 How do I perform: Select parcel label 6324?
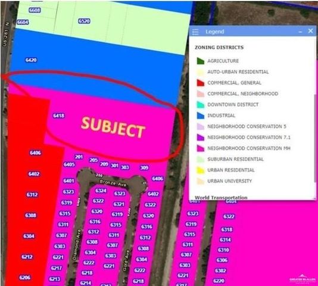coord(101,191)
